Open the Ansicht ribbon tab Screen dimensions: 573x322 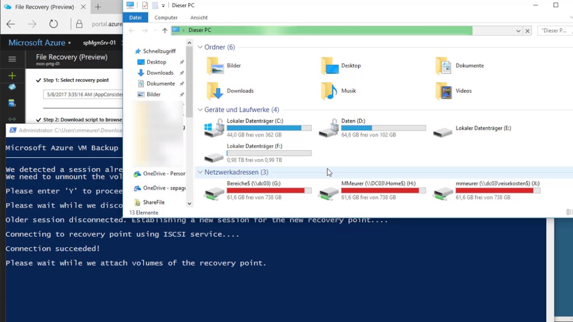click(199, 17)
